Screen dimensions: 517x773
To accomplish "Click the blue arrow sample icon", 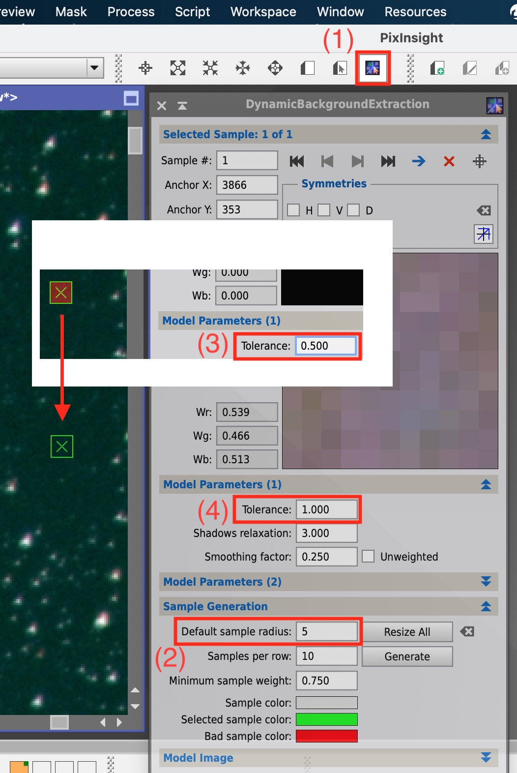I will (419, 161).
